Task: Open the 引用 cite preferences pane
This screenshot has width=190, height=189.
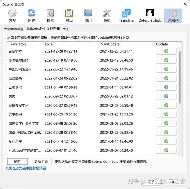Action: click(88, 16)
